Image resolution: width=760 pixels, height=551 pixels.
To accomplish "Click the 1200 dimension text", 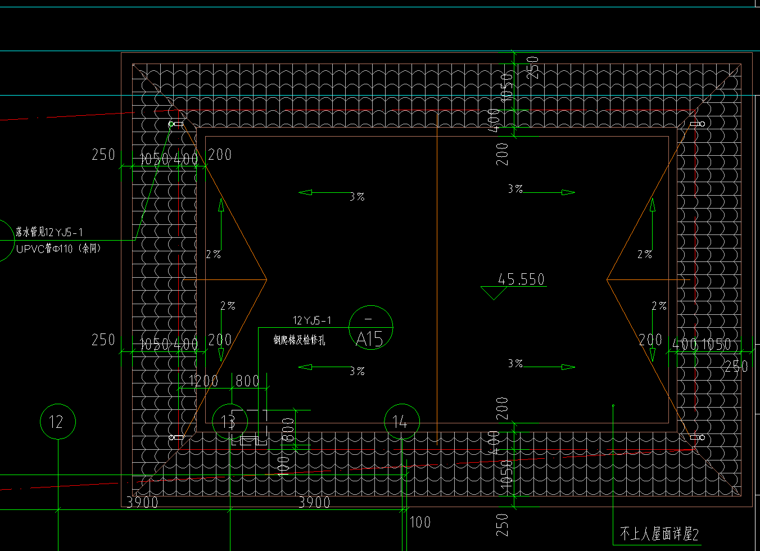I will 203,381.
